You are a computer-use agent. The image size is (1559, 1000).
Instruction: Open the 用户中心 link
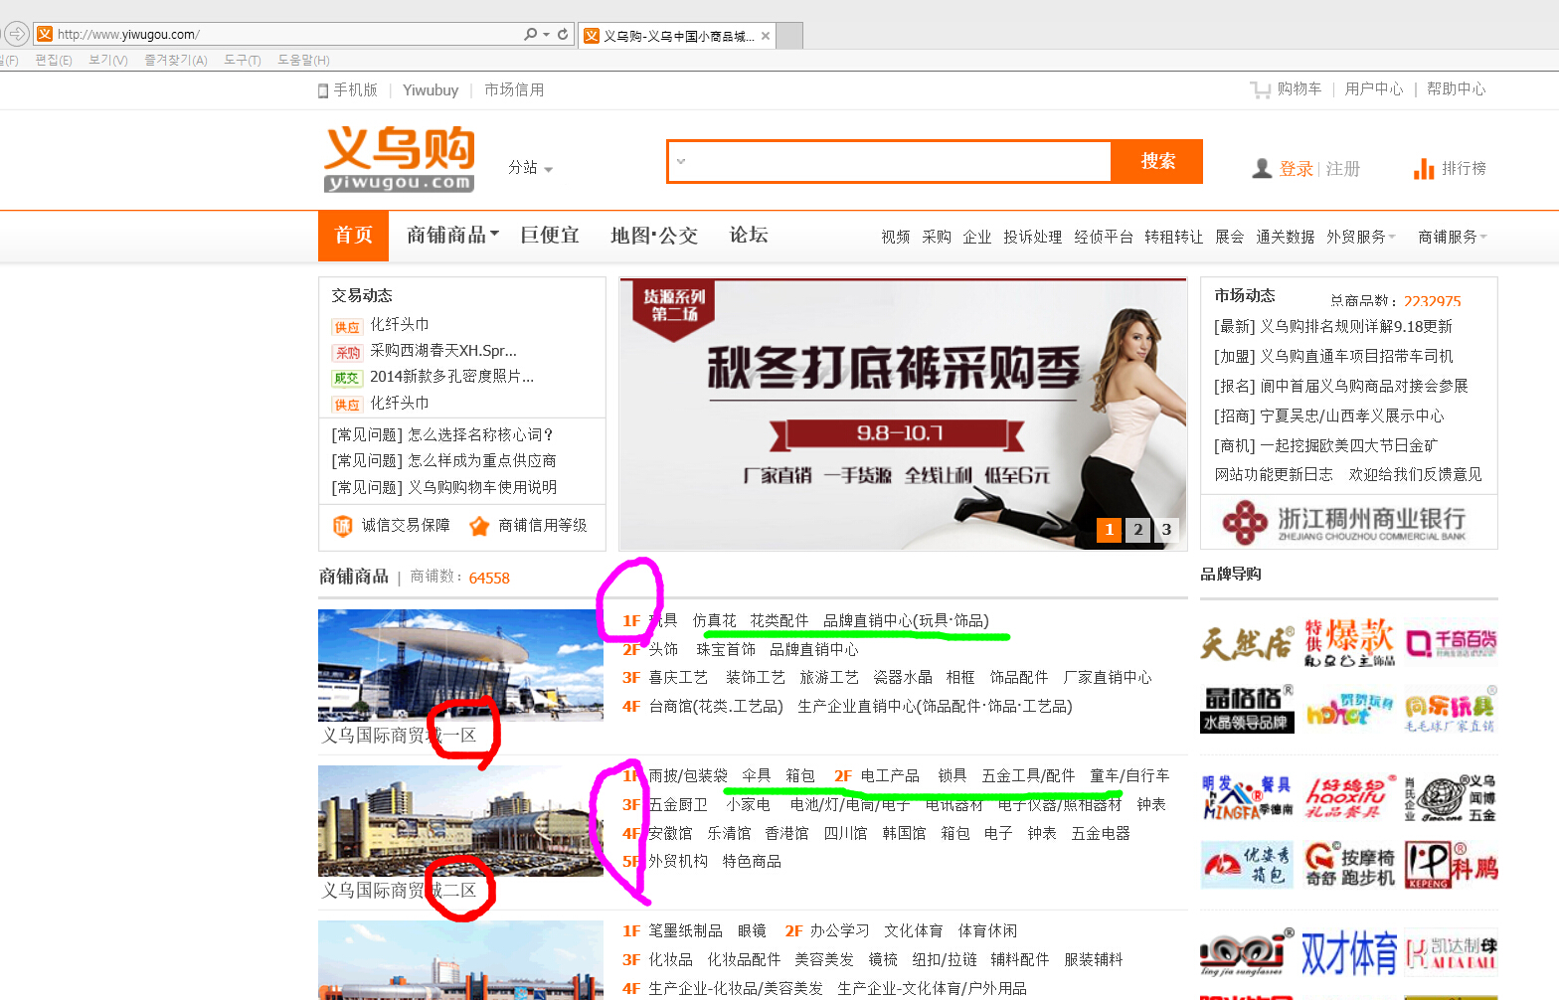point(1374,88)
